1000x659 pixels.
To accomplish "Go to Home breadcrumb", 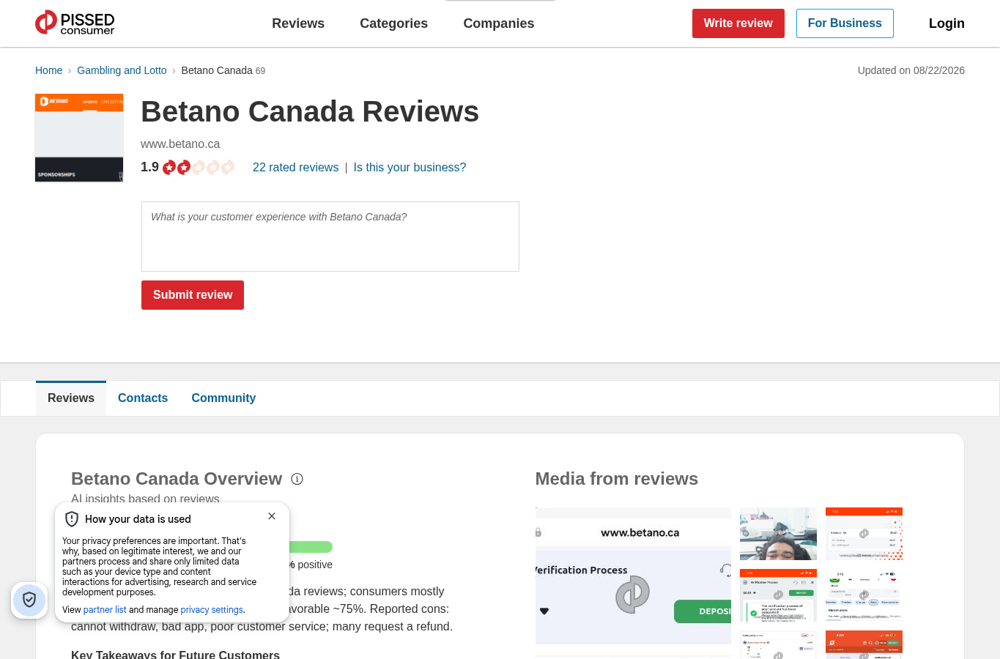I will coord(48,70).
